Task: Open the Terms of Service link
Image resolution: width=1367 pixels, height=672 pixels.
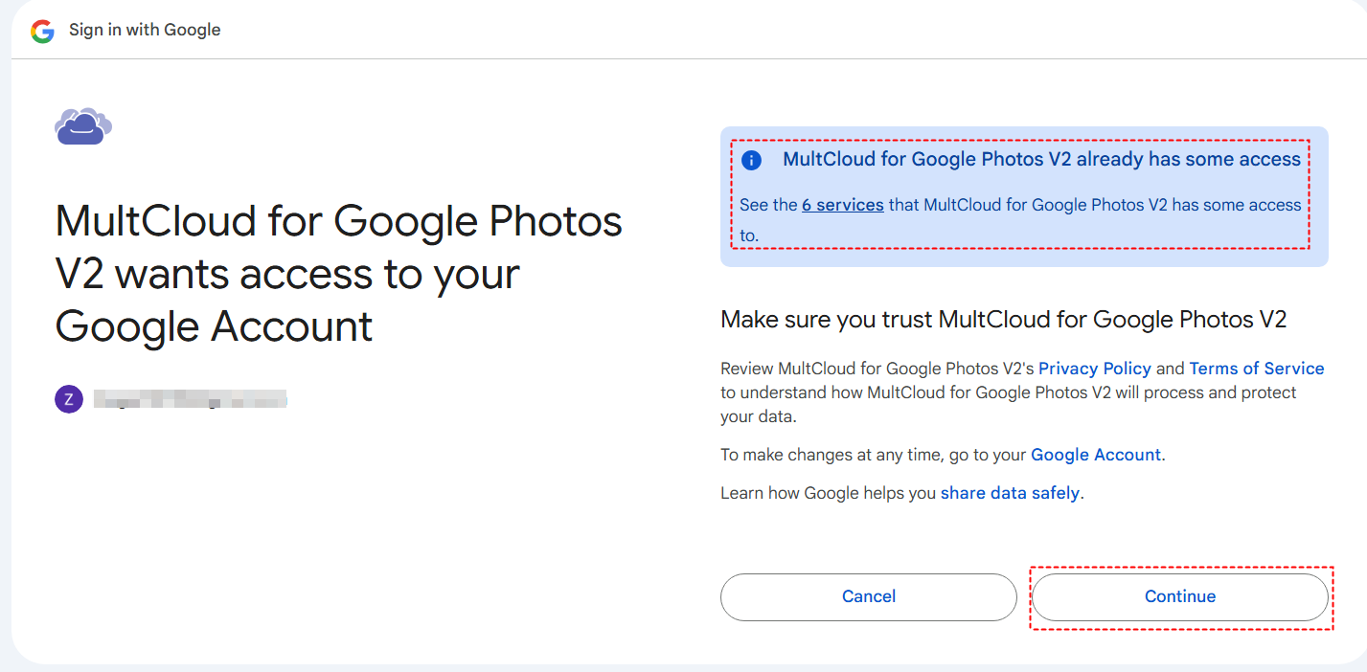Action: point(1256,369)
